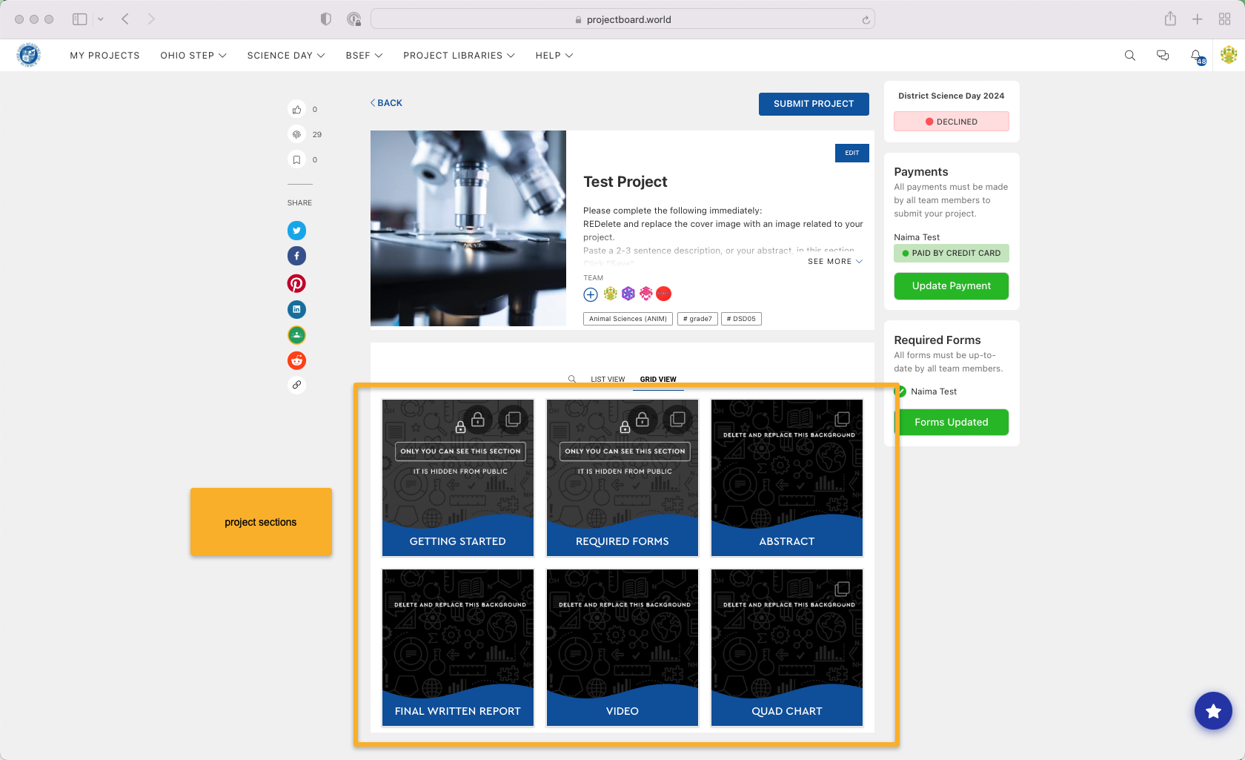Open the Project Libraries dropdown
Viewport: 1245px width, 760px height.
[459, 56]
